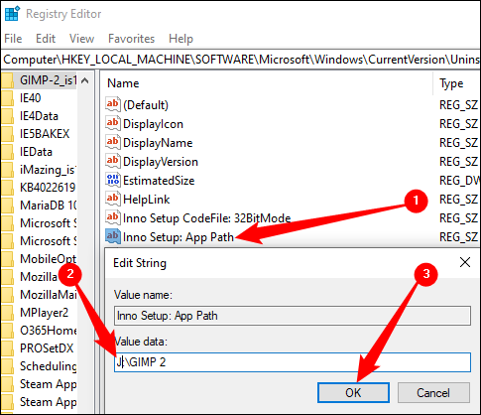This screenshot has height=415, width=481.
Task: Click the Value data text field
Action: click(x=293, y=362)
